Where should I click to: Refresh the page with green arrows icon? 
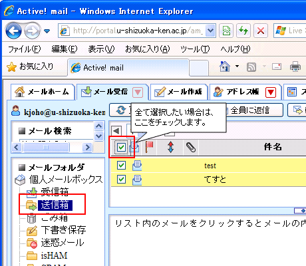point(243,31)
